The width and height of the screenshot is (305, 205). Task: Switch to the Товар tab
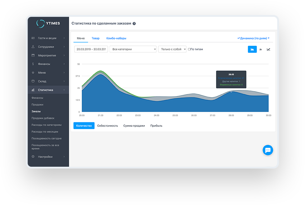click(95, 38)
